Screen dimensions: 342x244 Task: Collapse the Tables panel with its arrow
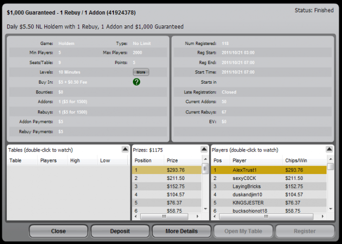[x=125, y=149]
